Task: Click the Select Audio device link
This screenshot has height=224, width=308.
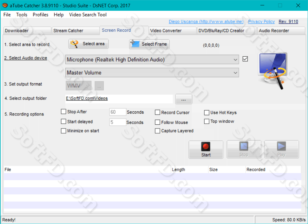Action: click(x=26, y=58)
